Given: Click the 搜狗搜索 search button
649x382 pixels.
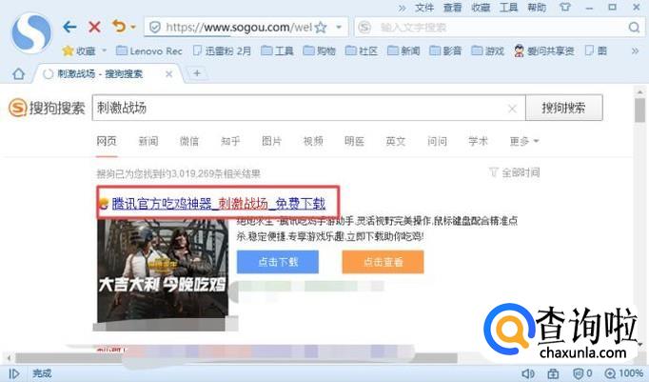Looking at the screenshot, I should [x=563, y=109].
